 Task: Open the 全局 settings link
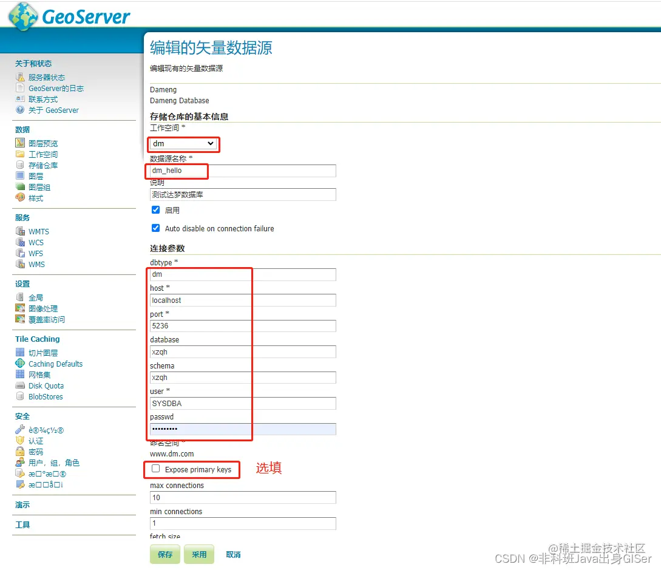pos(36,297)
